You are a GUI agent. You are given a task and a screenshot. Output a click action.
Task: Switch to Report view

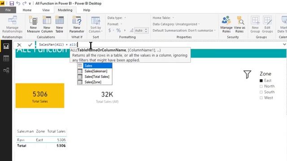6,47
